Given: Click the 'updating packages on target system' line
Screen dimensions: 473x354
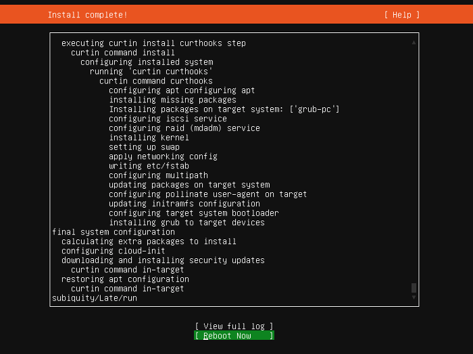Looking at the screenshot, I should [x=189, y=185].
